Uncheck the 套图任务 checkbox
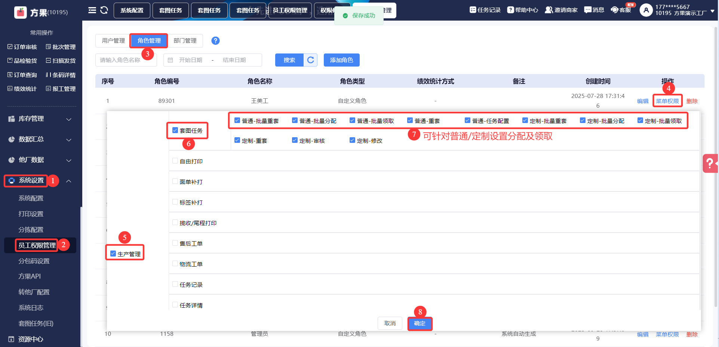 tap(175, 130)
